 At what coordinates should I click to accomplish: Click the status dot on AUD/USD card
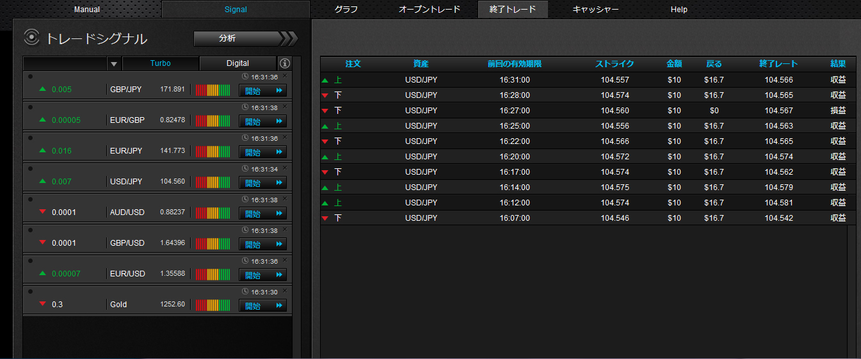(x=30, y=199)
